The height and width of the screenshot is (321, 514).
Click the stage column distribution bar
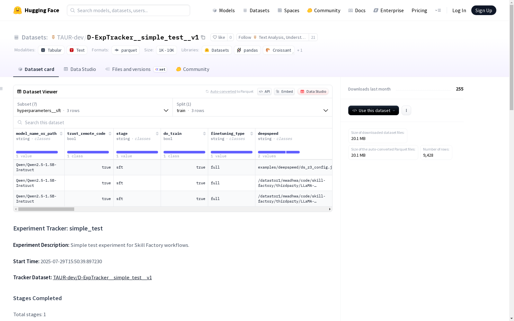pos(137,152)
